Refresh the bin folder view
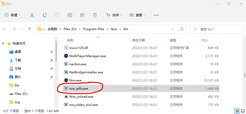This screenshot has height=114, width=246. (x=182, y=29)
